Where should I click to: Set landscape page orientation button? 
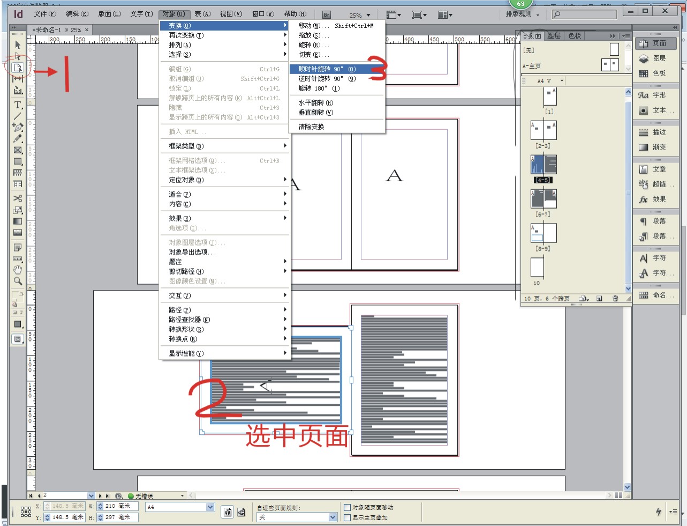tap(241, 512)
